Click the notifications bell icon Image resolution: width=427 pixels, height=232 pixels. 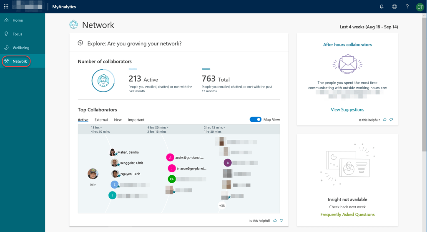coord(382,7)
